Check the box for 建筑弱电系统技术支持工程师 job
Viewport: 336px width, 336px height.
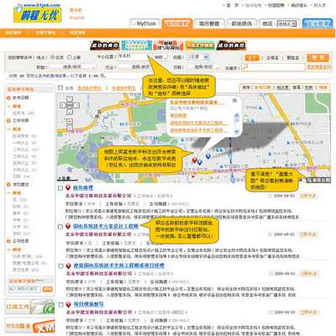point(60,266)
